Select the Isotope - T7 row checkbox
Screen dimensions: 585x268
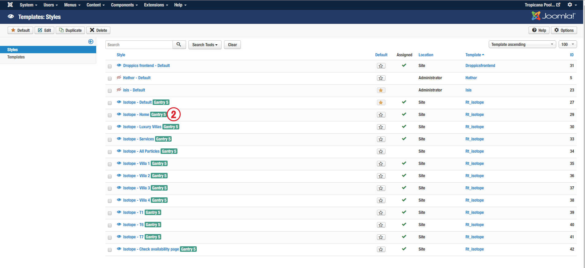(110, 238)
